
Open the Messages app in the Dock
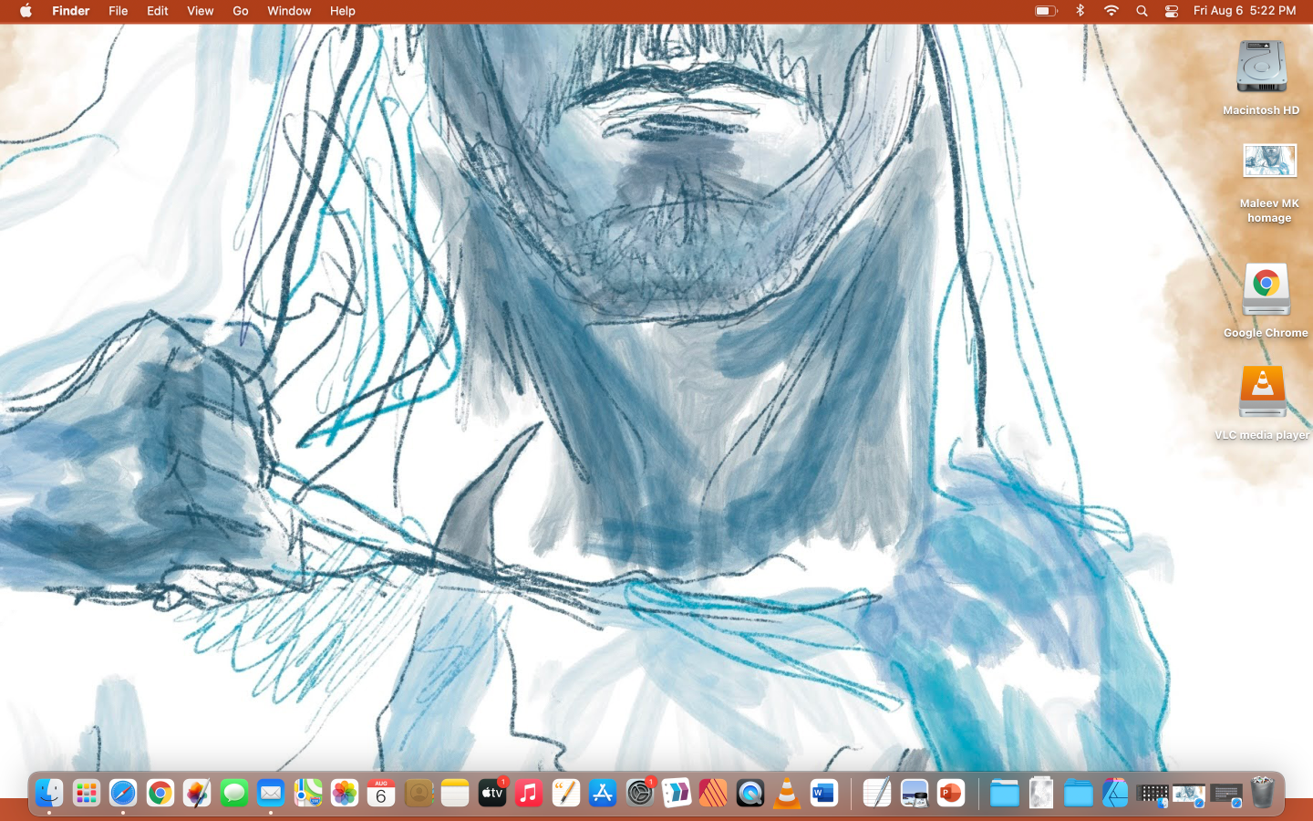pos(234,793)
